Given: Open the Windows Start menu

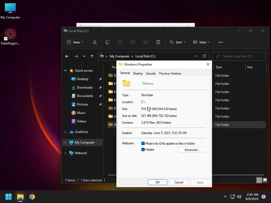Looking at the screenshot, I should click(8, 197).
